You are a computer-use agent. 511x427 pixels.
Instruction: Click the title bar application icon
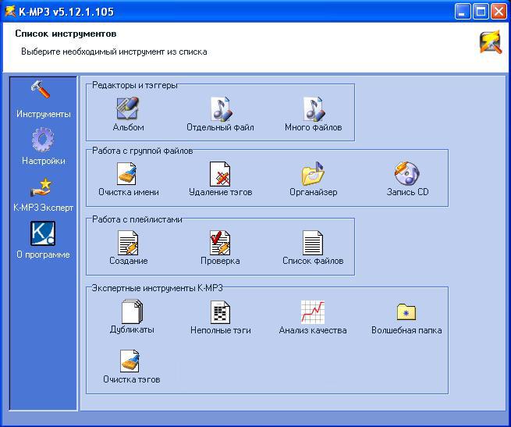10,12
